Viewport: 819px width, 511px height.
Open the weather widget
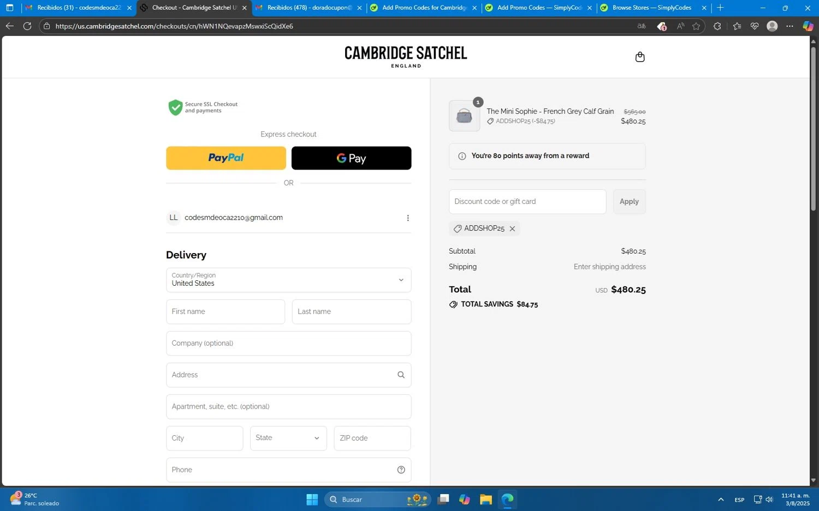pos(34,499)
